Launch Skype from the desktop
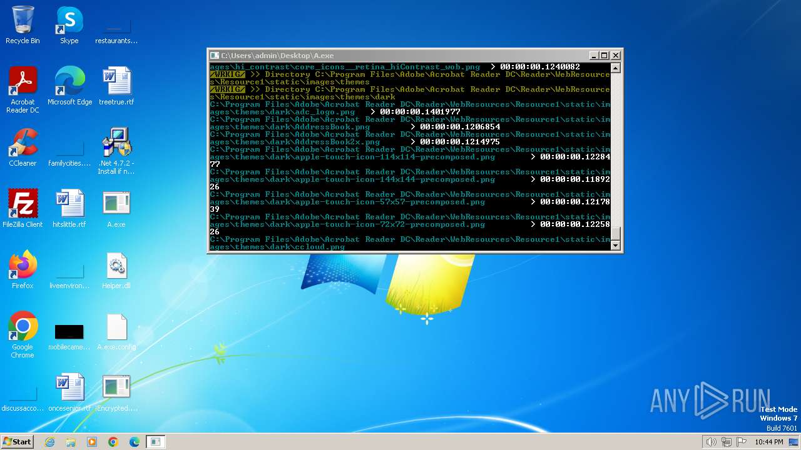 coord(69,25)
